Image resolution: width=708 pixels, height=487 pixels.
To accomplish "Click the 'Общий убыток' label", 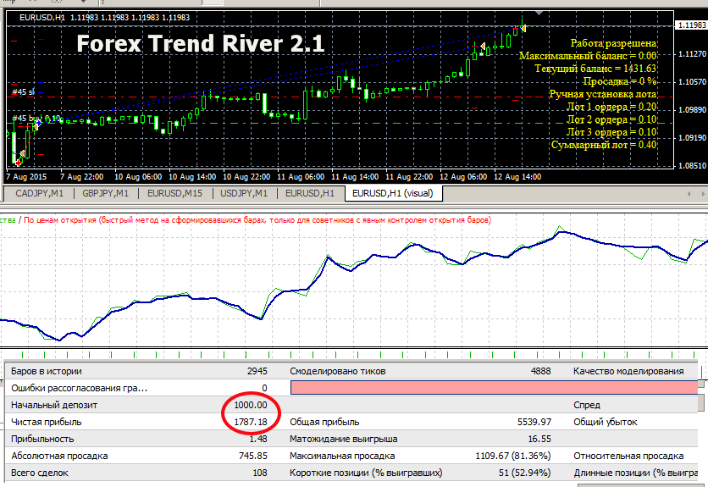I will 606,422.
